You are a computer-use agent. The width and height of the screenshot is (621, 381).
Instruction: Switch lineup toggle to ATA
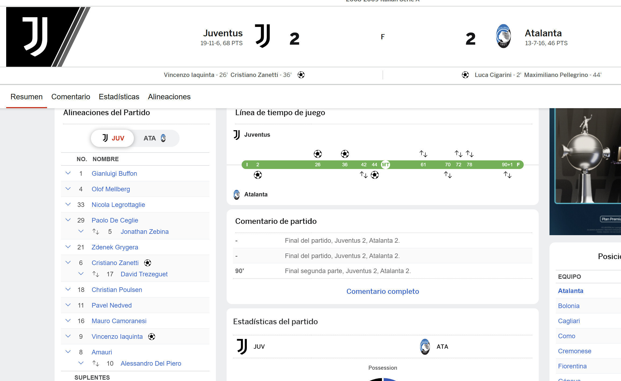coord(155,138)
